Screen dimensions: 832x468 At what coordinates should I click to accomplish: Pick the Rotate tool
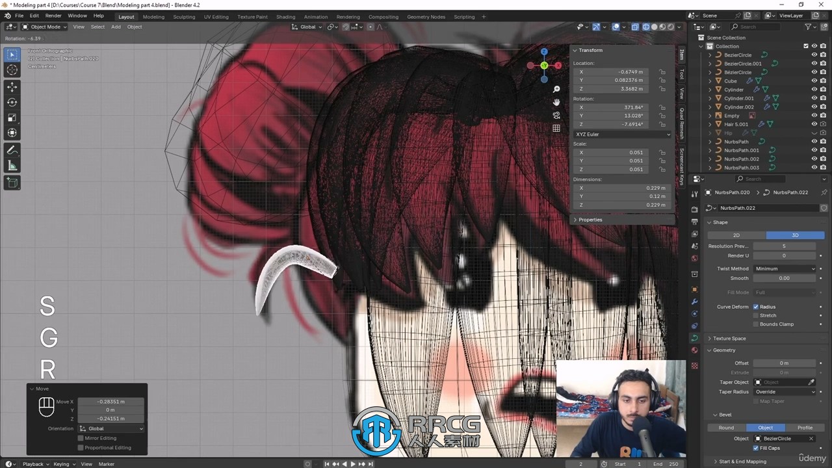[x=12, y=102]
